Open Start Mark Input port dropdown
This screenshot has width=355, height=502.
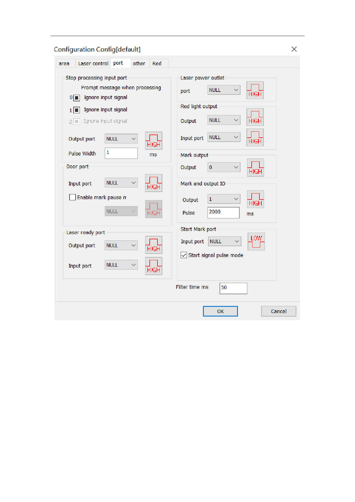(x=224, y=242)
